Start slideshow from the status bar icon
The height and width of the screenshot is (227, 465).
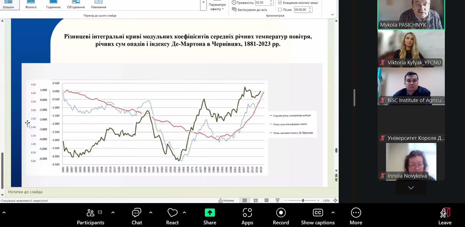277,201
